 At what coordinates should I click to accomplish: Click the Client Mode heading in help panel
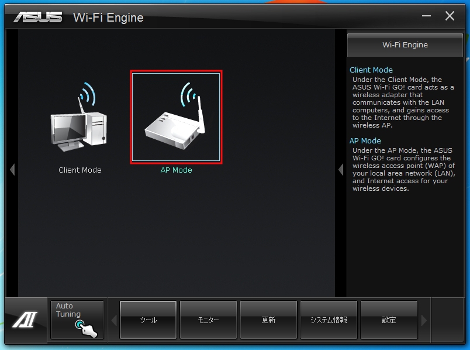(x=371, y=70)
